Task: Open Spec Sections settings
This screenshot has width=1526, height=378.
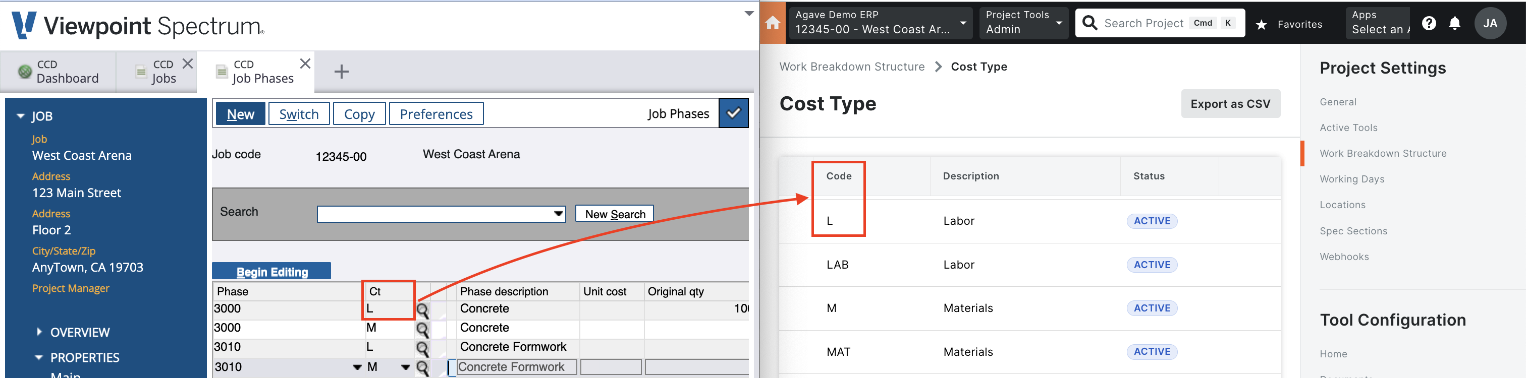Action: tap(1353, 231)
